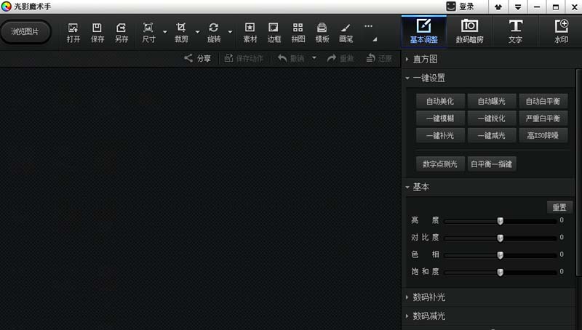Open the dropdown arrow next to 尺寸
582x330 pixels.
click(165, 32)
